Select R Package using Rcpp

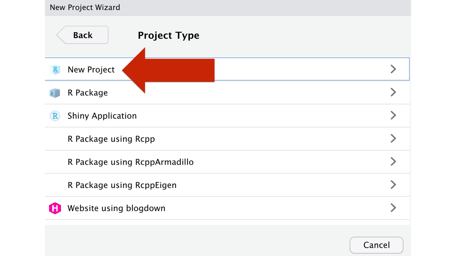click(227, 139)
